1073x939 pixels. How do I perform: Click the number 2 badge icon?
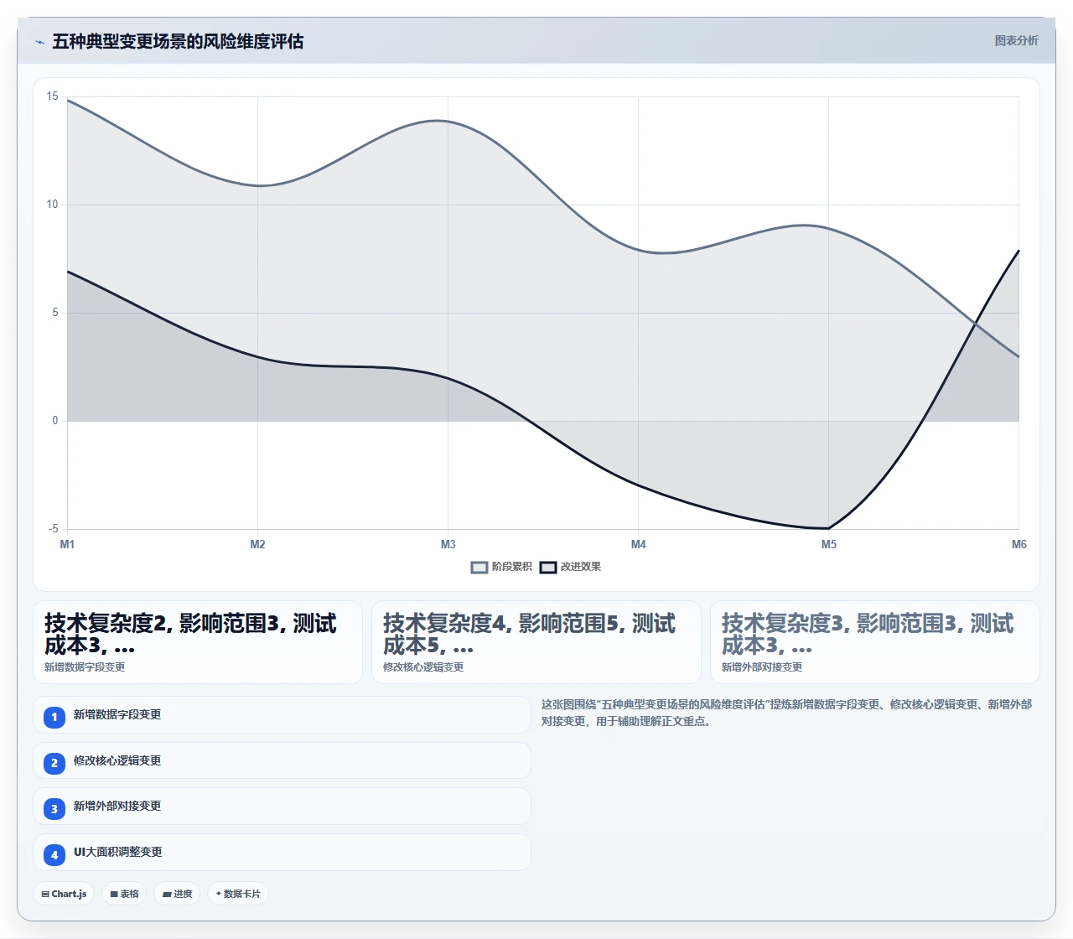54,763
